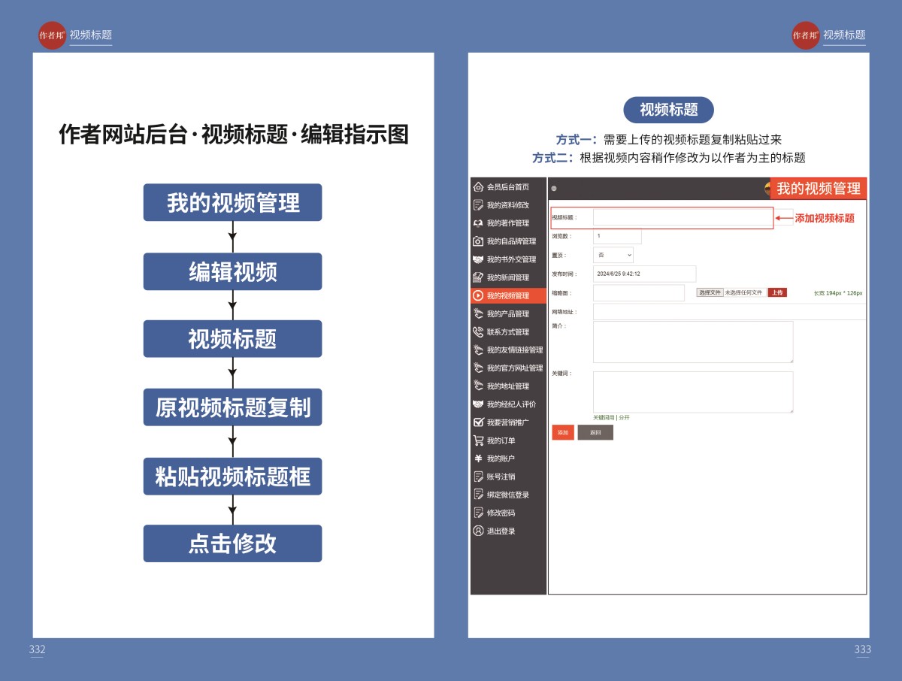Click the camera icon for 我的自品牌管理
The image size is (902, 681).
[x=478, y=241]
